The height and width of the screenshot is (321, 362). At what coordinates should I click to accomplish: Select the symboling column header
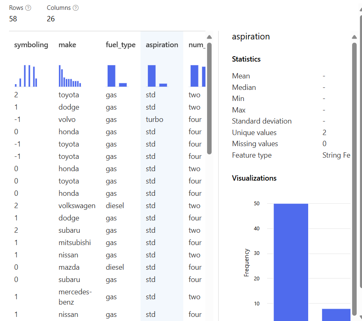(31, 45)
